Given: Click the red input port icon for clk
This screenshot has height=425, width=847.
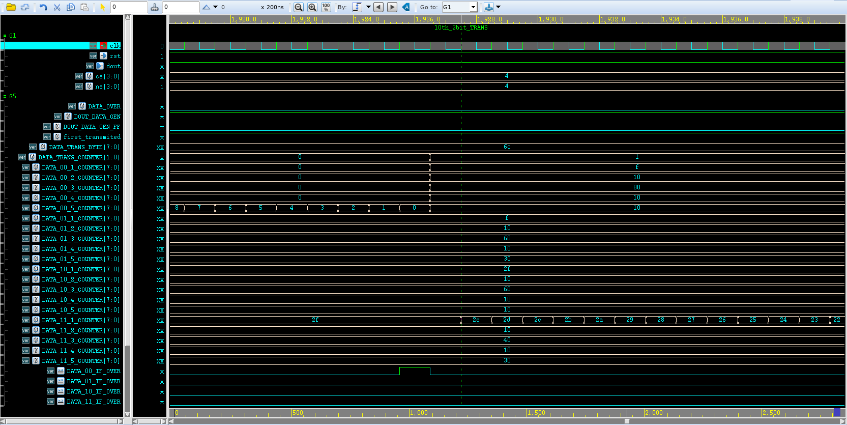Looking at the screenshot, I should (x=103, y=46).
